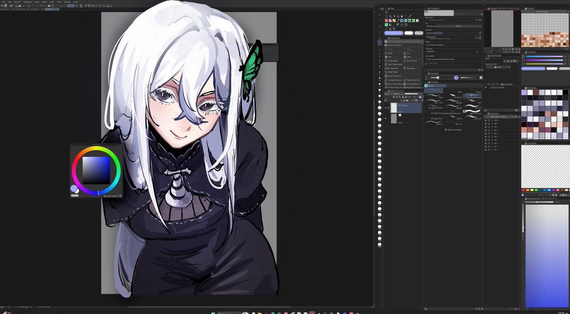Open the Layer menu
Viewport: 570px width, 314px height.
(x=37, y=2)
